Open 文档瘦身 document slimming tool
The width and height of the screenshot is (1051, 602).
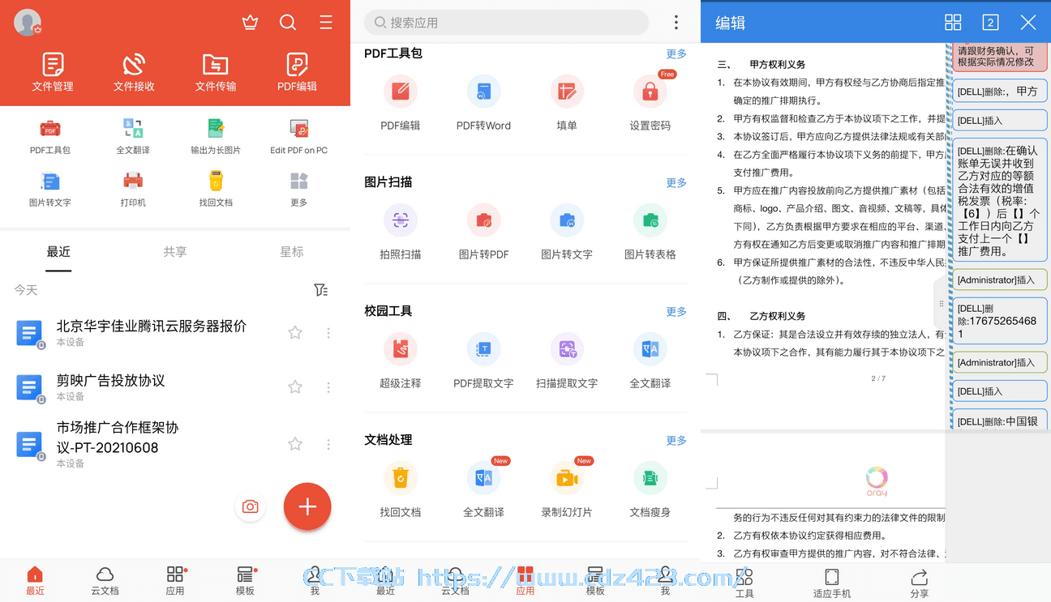click(650, 489)
